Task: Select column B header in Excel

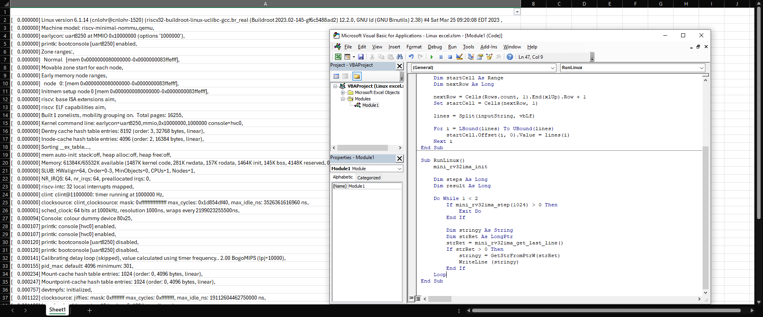Action: [533, 4]
